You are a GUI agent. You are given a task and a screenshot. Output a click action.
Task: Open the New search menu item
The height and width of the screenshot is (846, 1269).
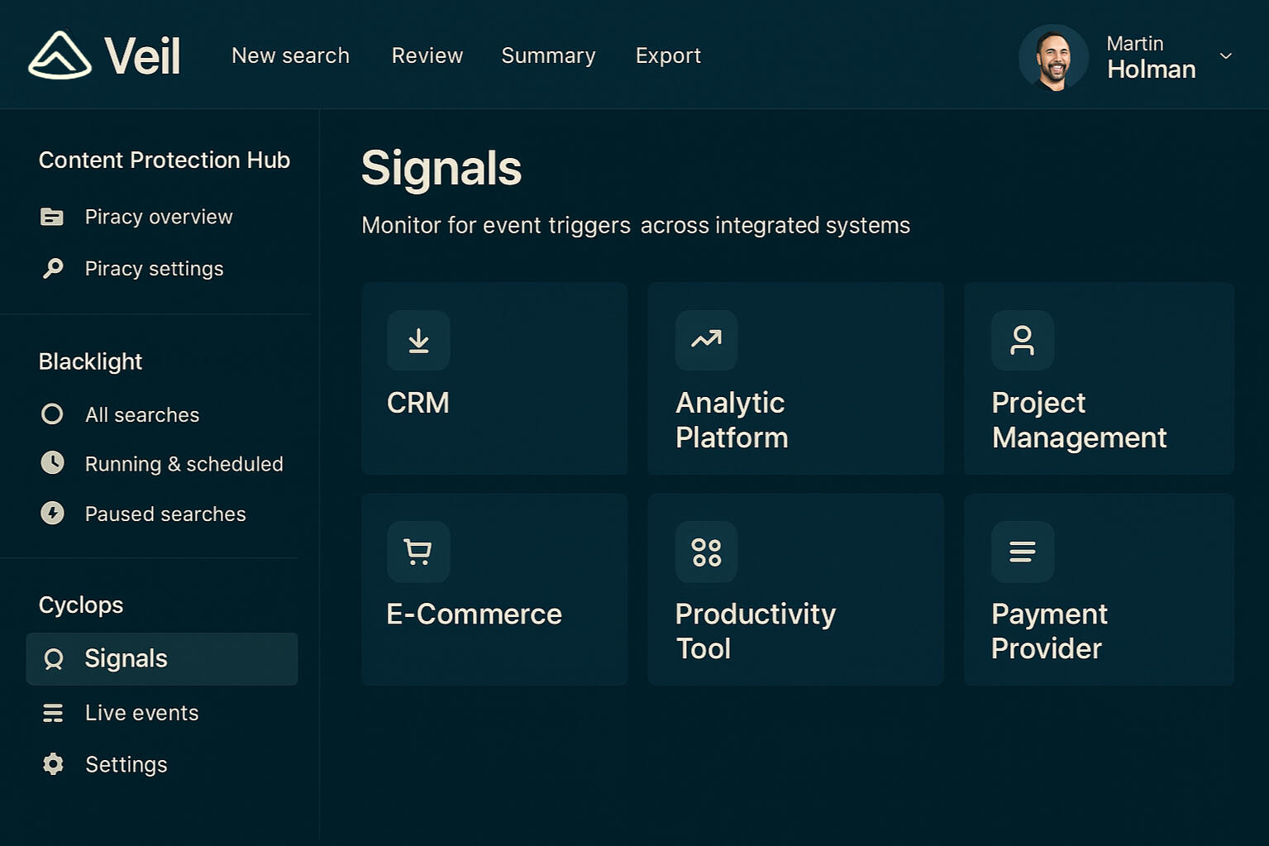pos(290,55)
